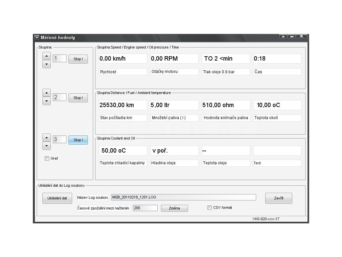The image size is (342, 257).
Task: Open the window system menu icon
Action: (x=37, y=37)
